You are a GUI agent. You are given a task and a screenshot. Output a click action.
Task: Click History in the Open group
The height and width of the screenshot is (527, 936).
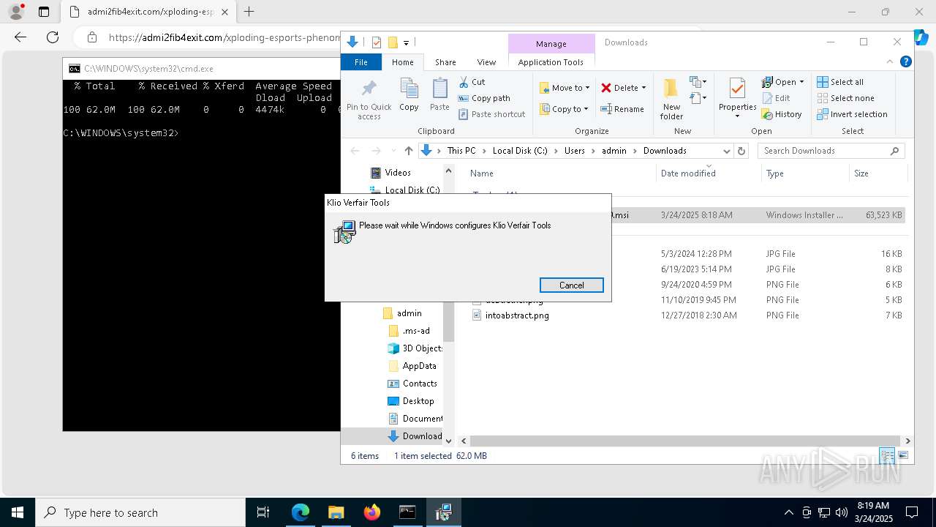click(782, 114)
